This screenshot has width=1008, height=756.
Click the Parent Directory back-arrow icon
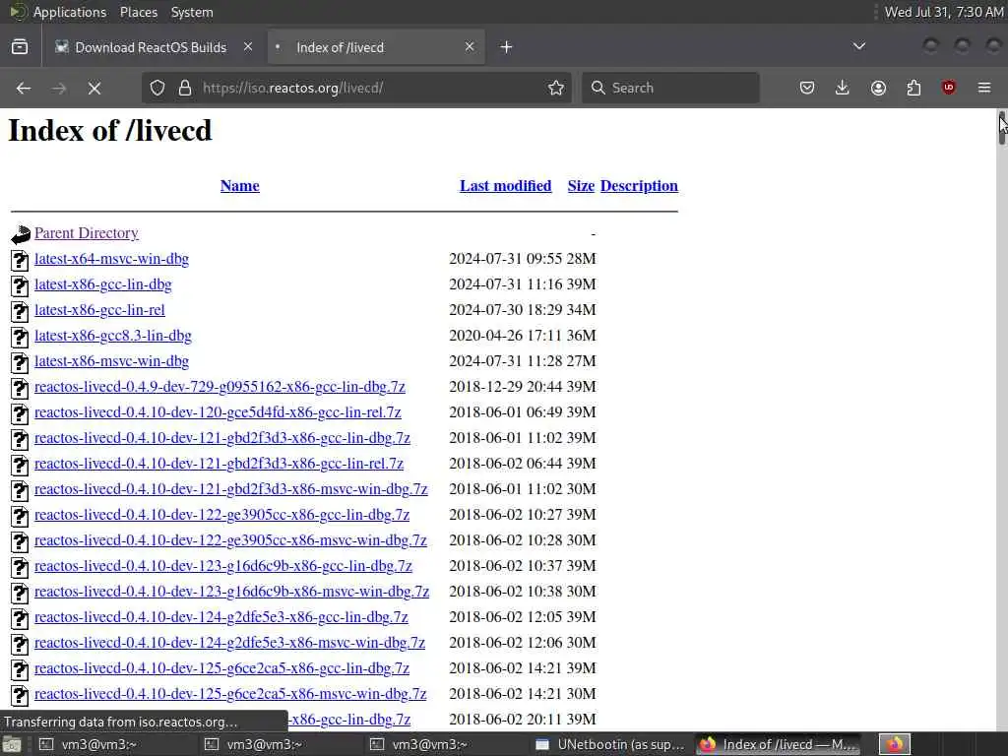(x=21, y=234)
